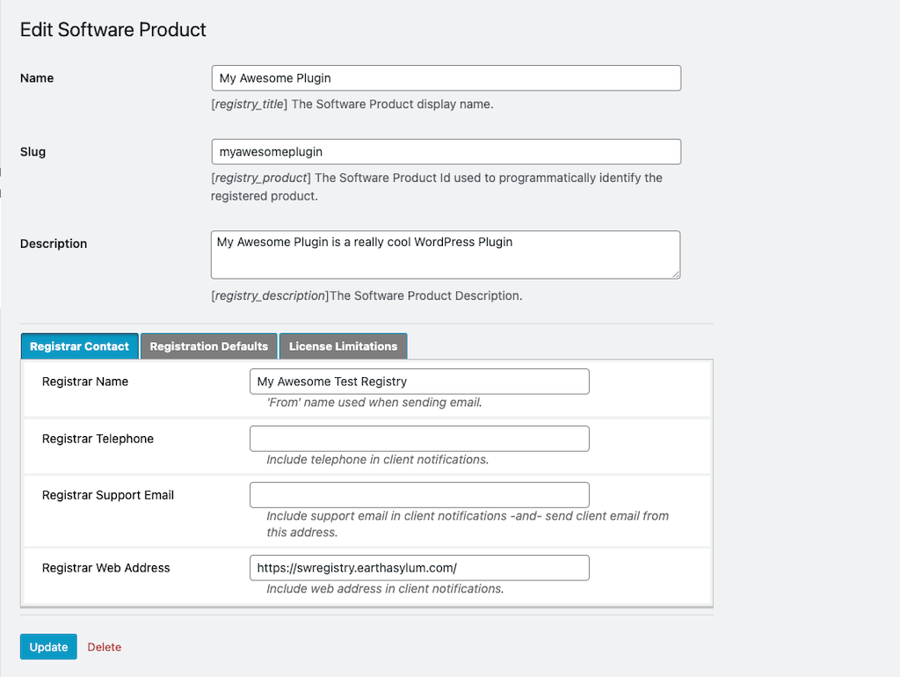The image size is (900, 677).
Task: Switch to the Registrar Contact tab
Action: (79, 346)
